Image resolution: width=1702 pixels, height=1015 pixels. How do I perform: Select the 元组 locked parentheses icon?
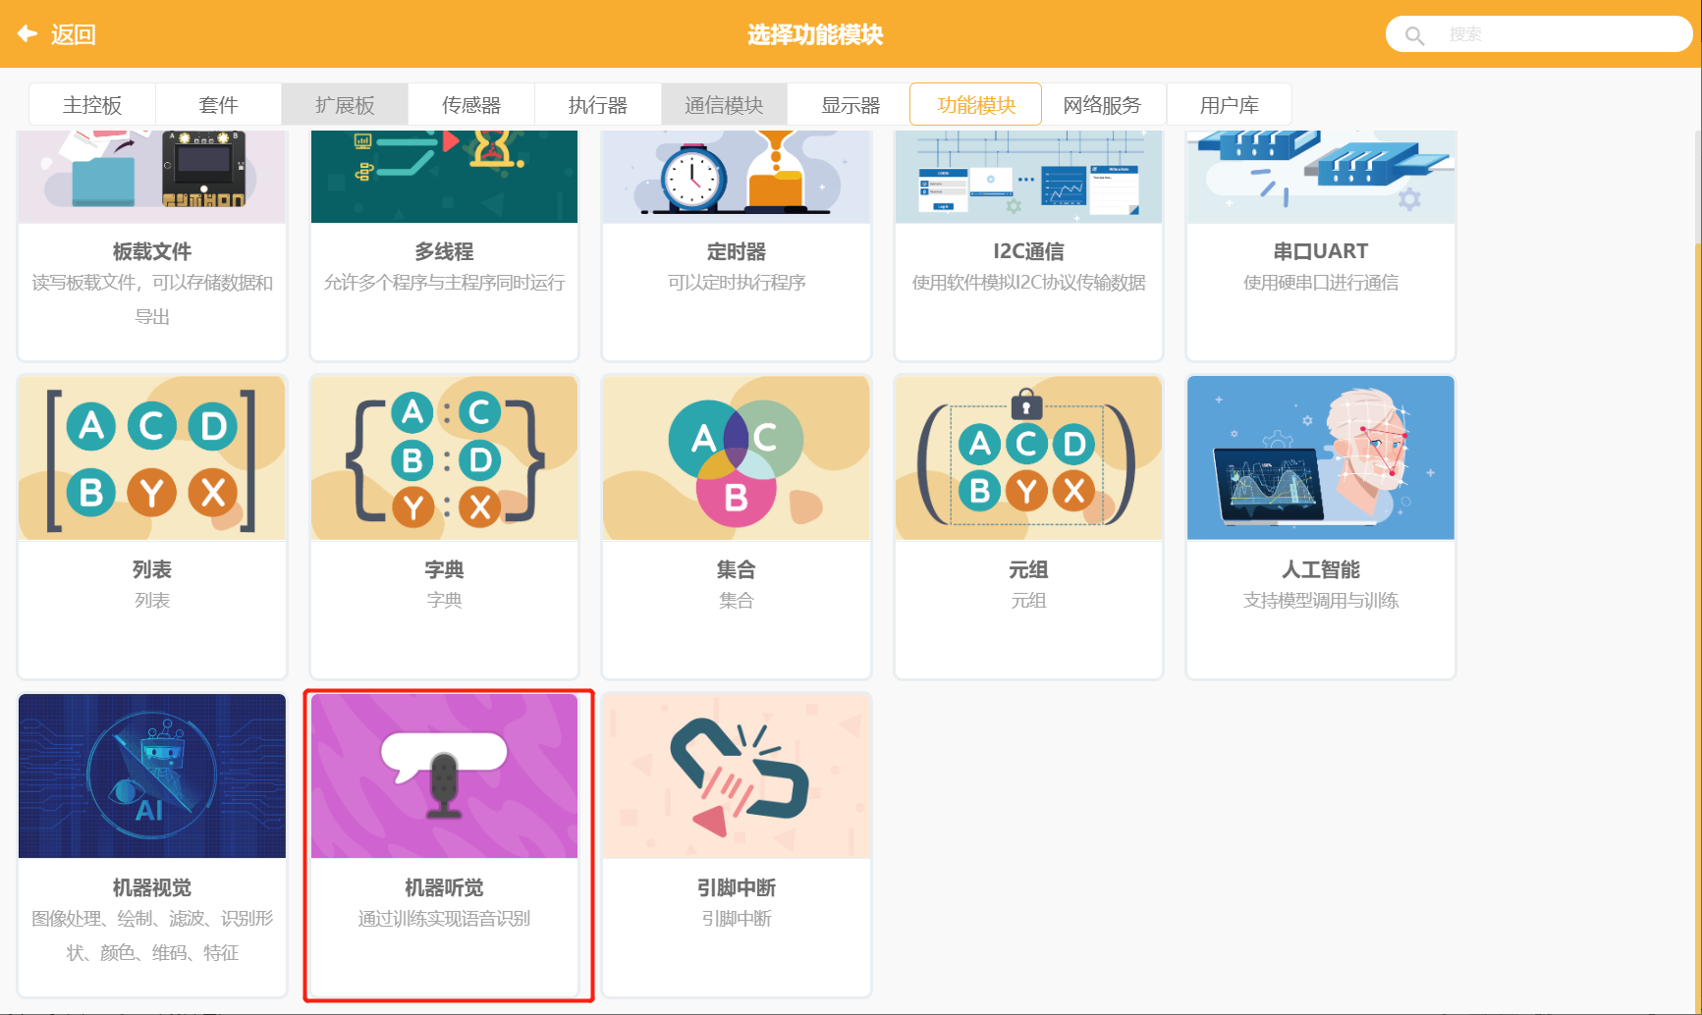(x=1028, y=457)
